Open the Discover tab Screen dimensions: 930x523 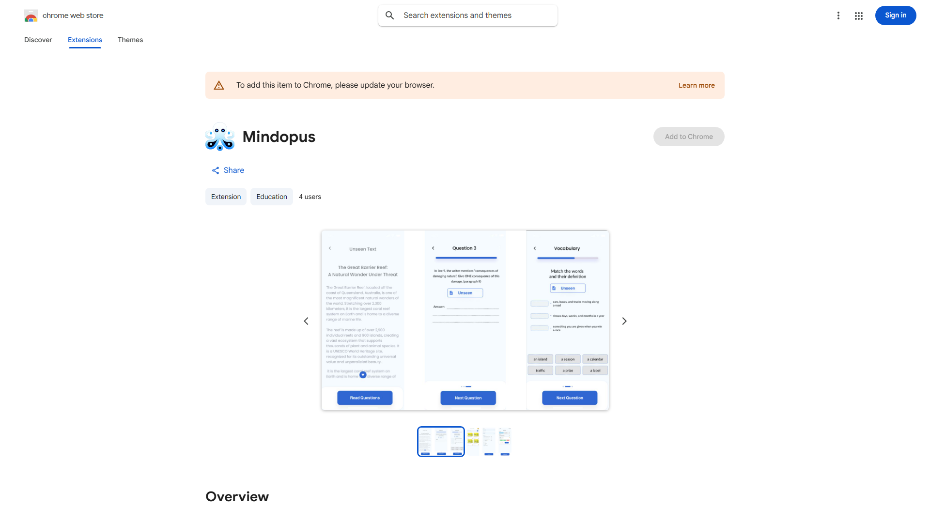(x=38, y=40)
